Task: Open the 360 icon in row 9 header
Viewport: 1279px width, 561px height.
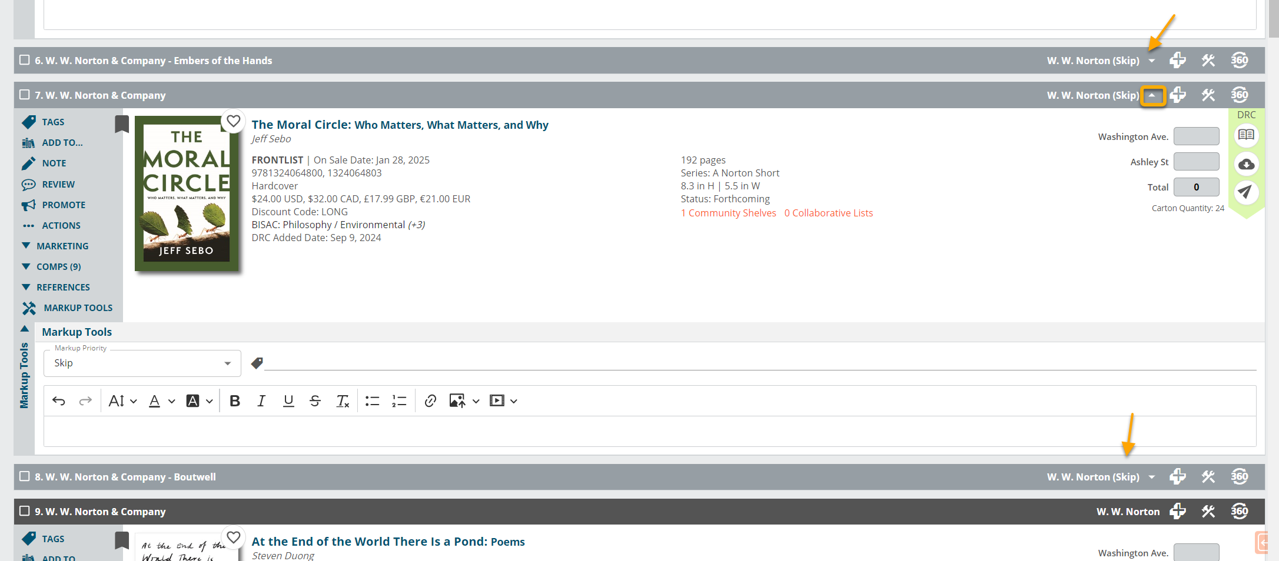Action: pos(1240,511)
